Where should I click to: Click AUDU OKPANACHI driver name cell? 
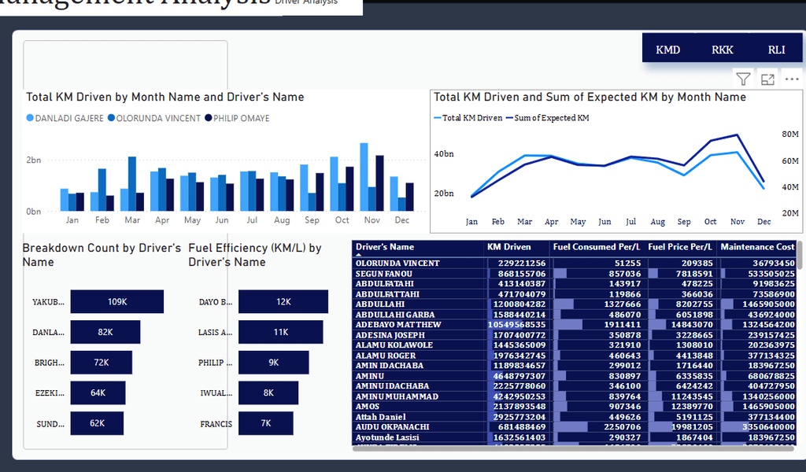pyautogui.click(x=392, y=427)
